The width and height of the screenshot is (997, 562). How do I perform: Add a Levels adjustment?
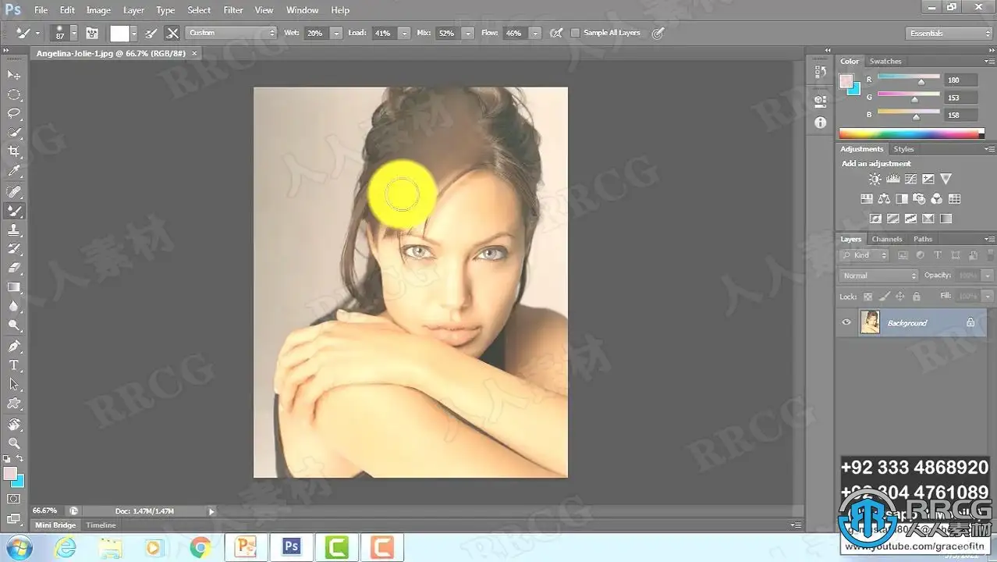(x=892, y=179)
